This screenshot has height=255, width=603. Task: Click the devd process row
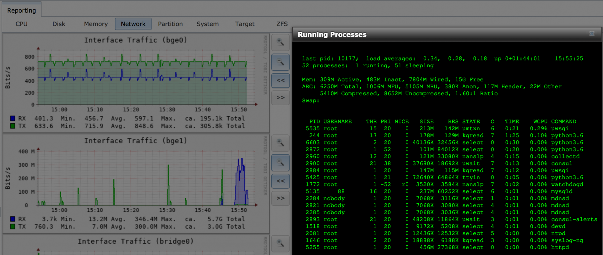click(x=435, y=226)
